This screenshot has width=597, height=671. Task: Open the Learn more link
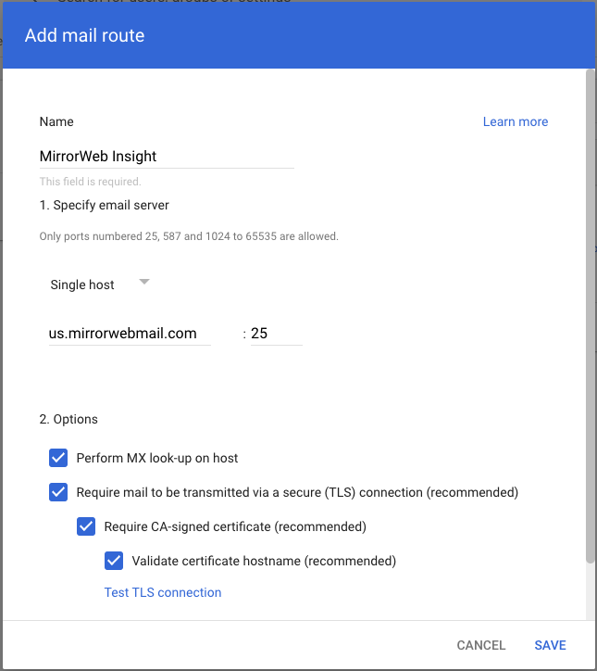[x=516, y=121]
